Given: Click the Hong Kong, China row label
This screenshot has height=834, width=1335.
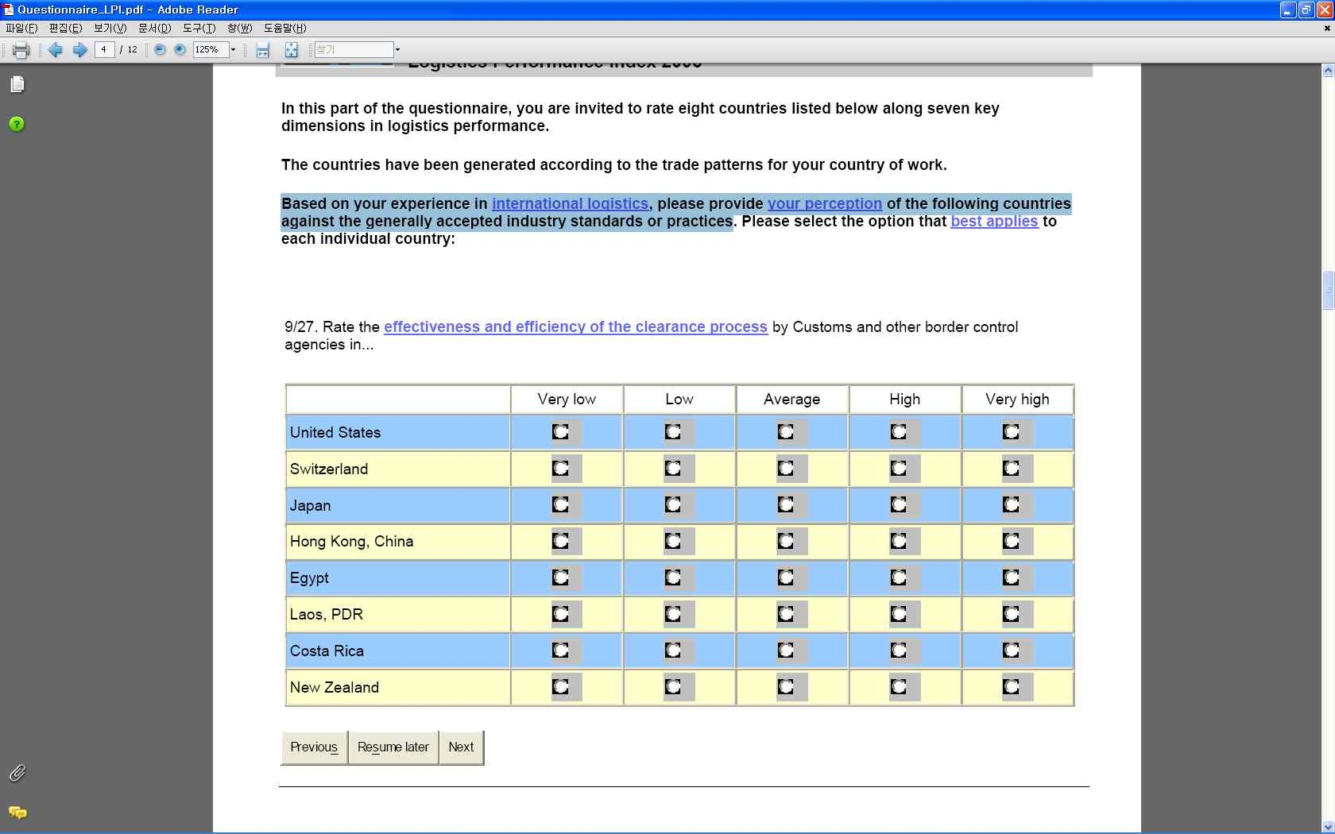Looking at the screenshot, I should (351, 542).
